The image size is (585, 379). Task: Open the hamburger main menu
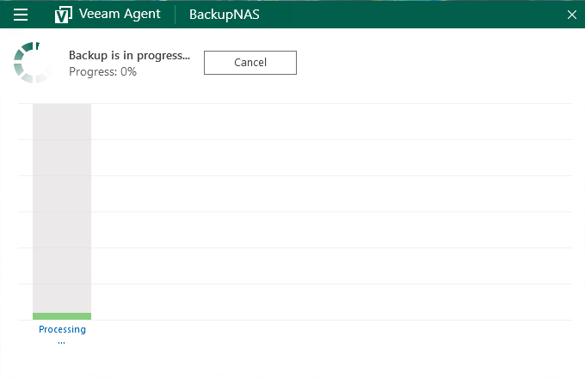coord(21,15)
